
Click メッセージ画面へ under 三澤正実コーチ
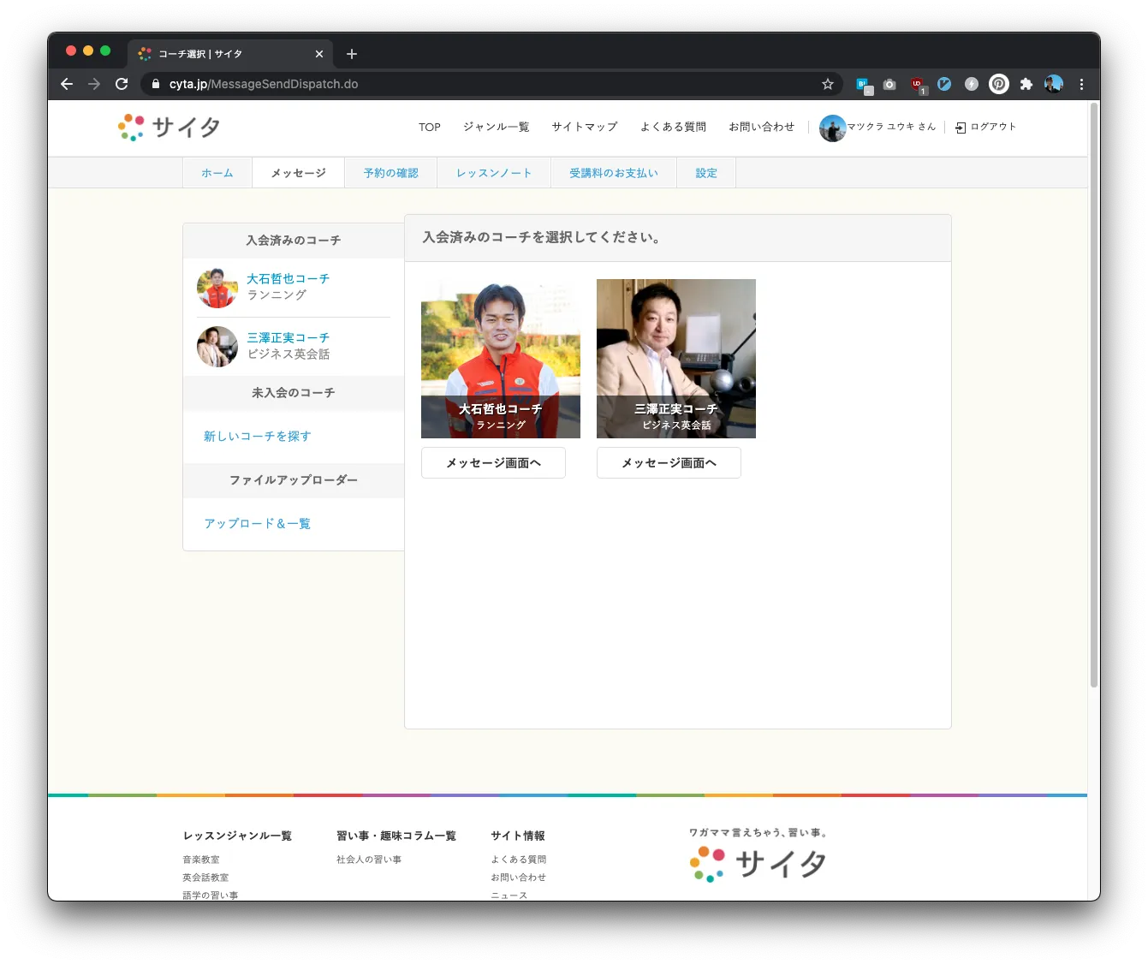pos(669,463)
